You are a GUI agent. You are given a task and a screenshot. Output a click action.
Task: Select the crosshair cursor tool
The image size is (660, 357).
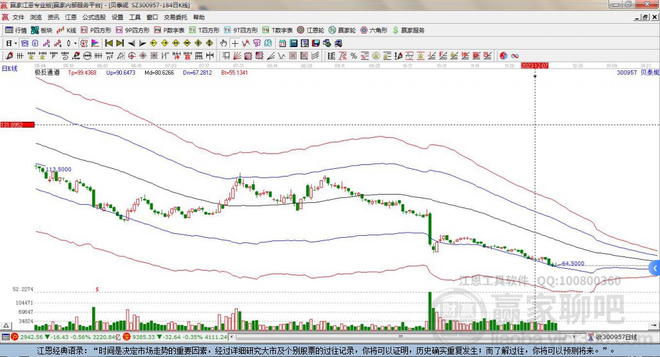pyautogui.click(x=235, y=43)
